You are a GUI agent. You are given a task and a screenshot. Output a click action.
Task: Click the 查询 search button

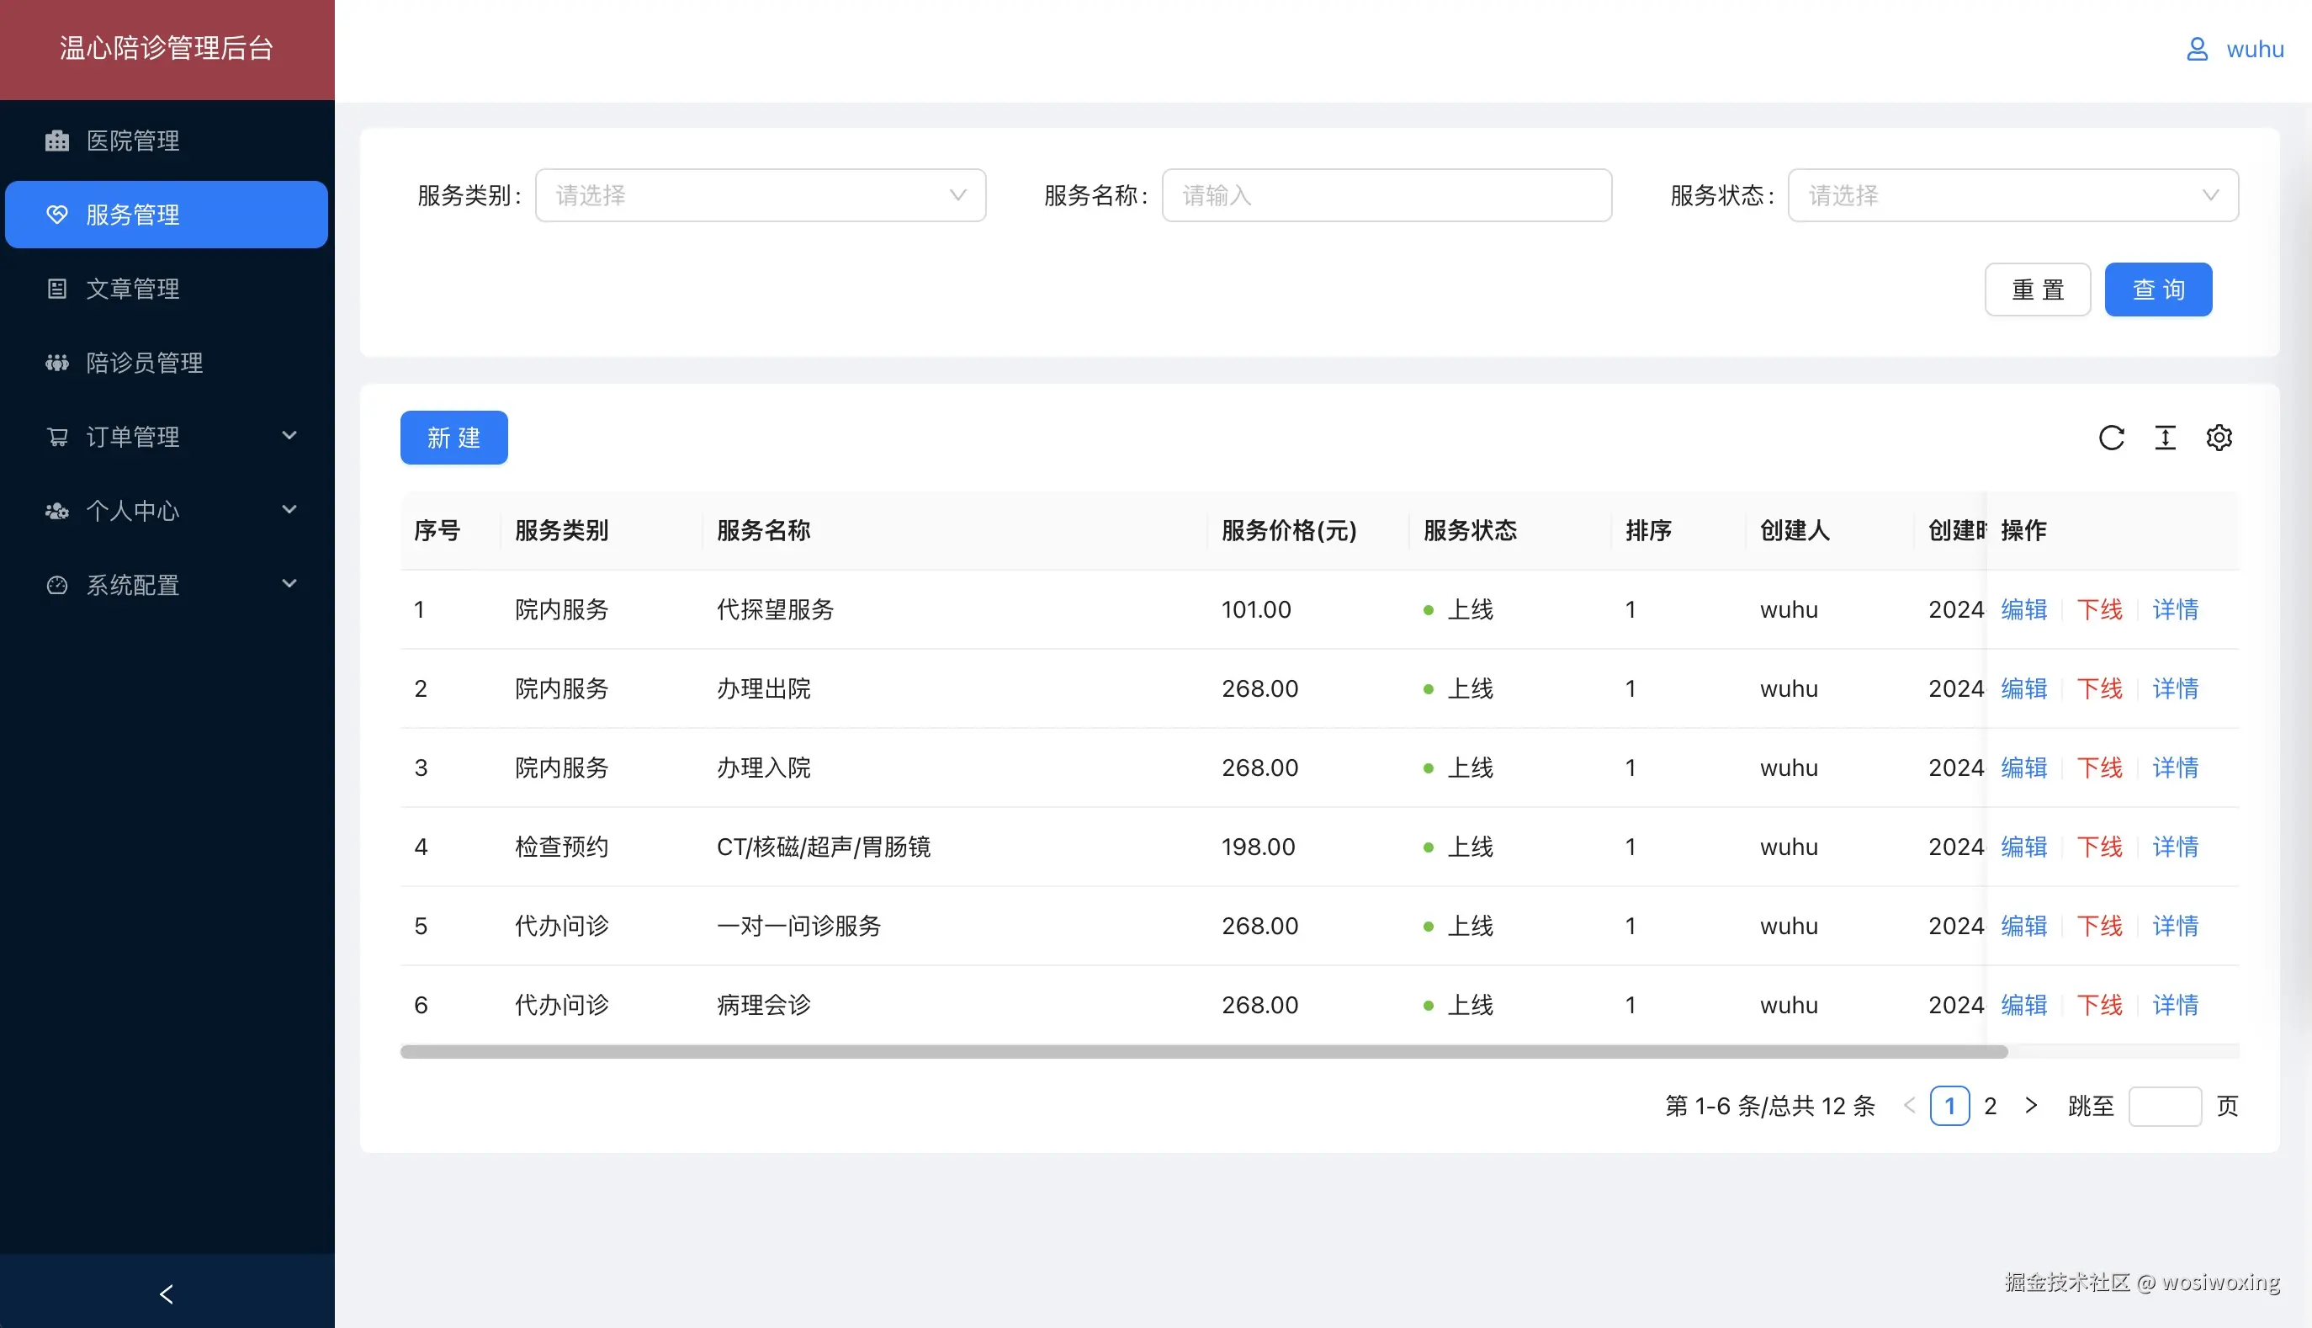[x=2158, y=290]
